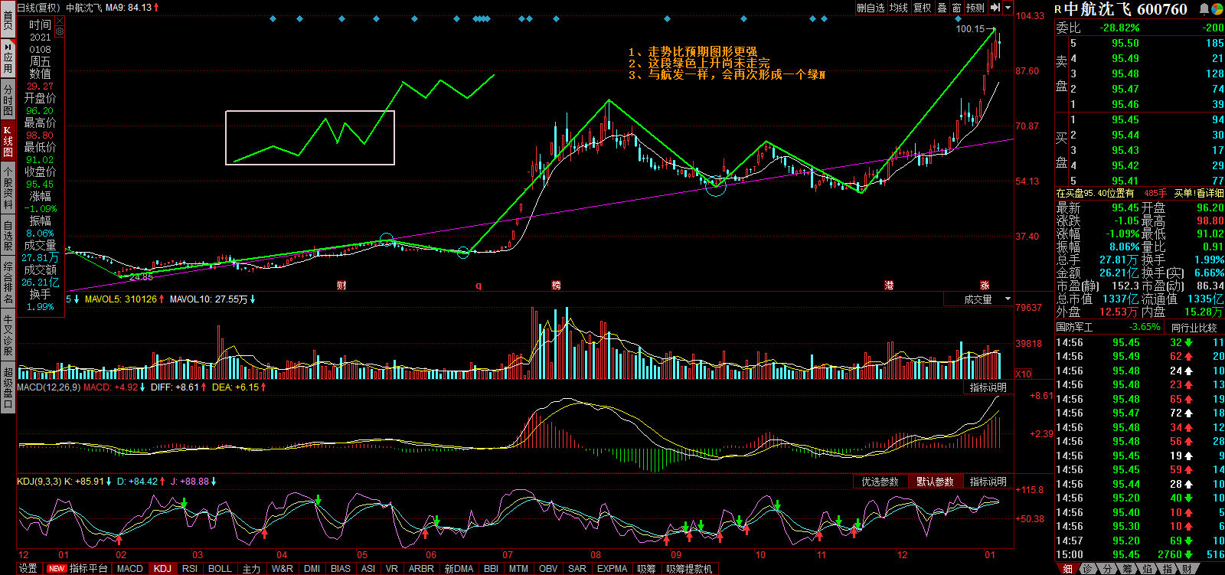Click the 日线(复权) period label

click(x=39, y=8)
